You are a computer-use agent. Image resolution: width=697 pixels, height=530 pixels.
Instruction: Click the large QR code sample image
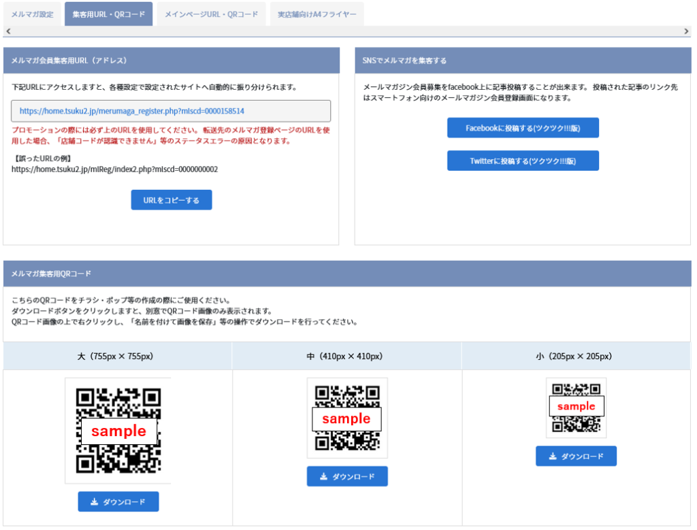click(118, 431)
